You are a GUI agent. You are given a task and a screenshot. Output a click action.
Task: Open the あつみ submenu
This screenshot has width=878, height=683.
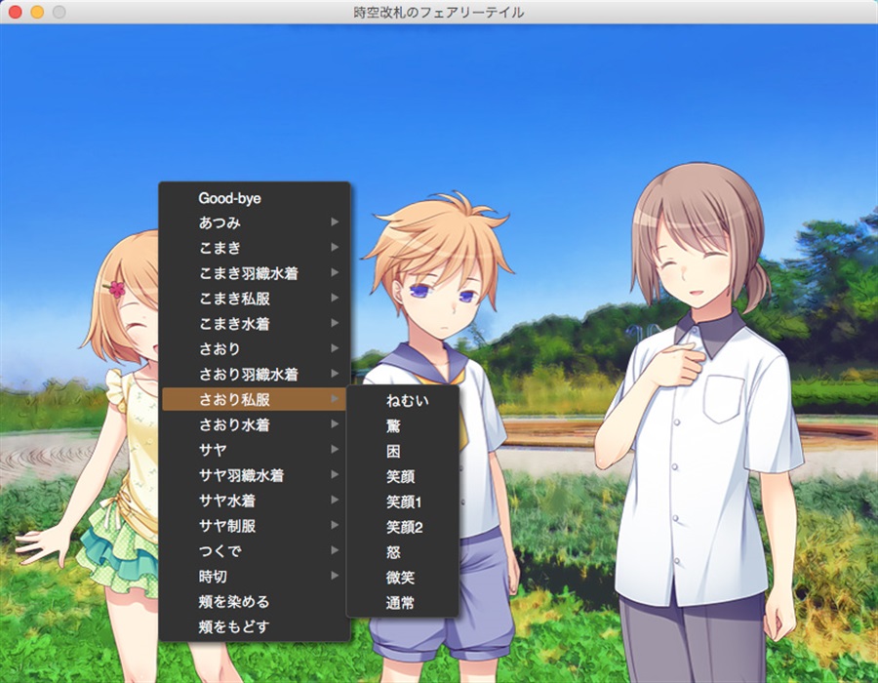coord(255,222)
